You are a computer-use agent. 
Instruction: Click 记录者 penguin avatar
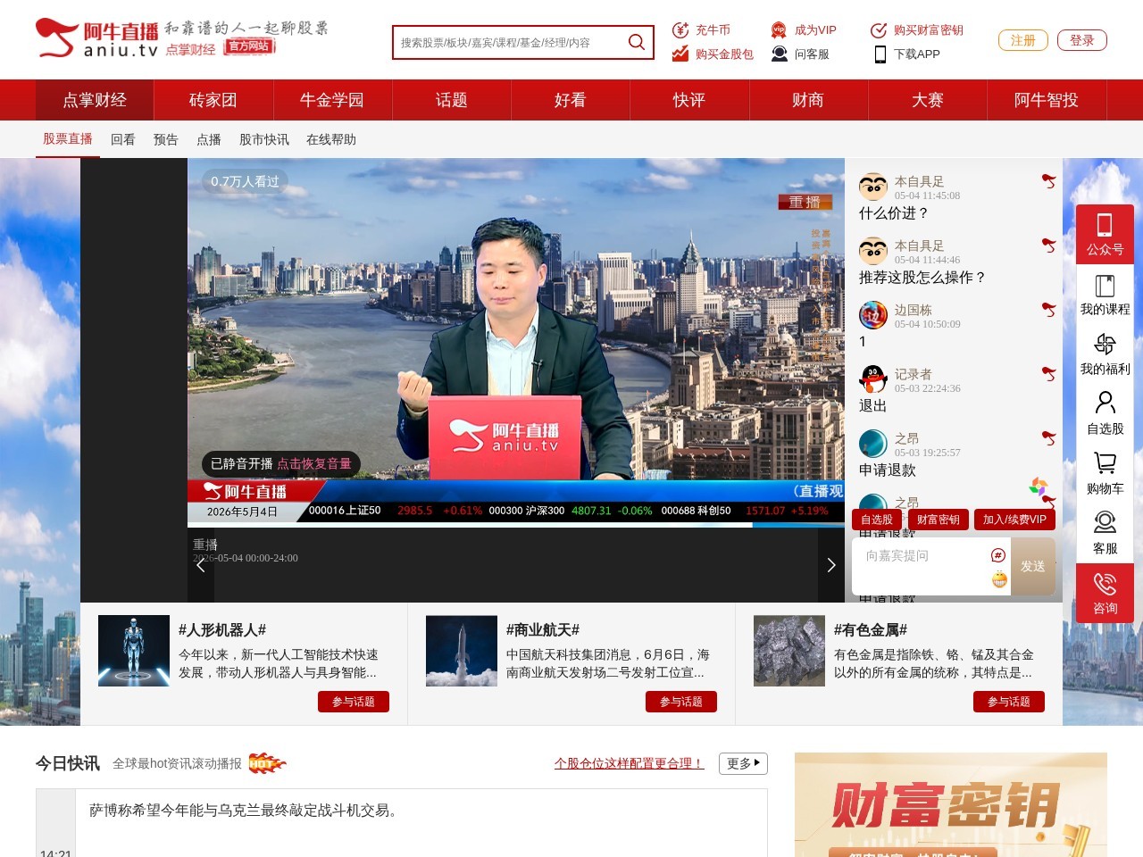(x=873, y=379)
